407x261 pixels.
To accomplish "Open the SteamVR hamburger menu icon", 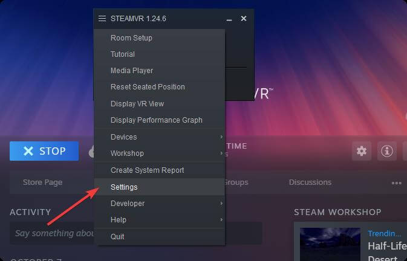I will point(102,18).
